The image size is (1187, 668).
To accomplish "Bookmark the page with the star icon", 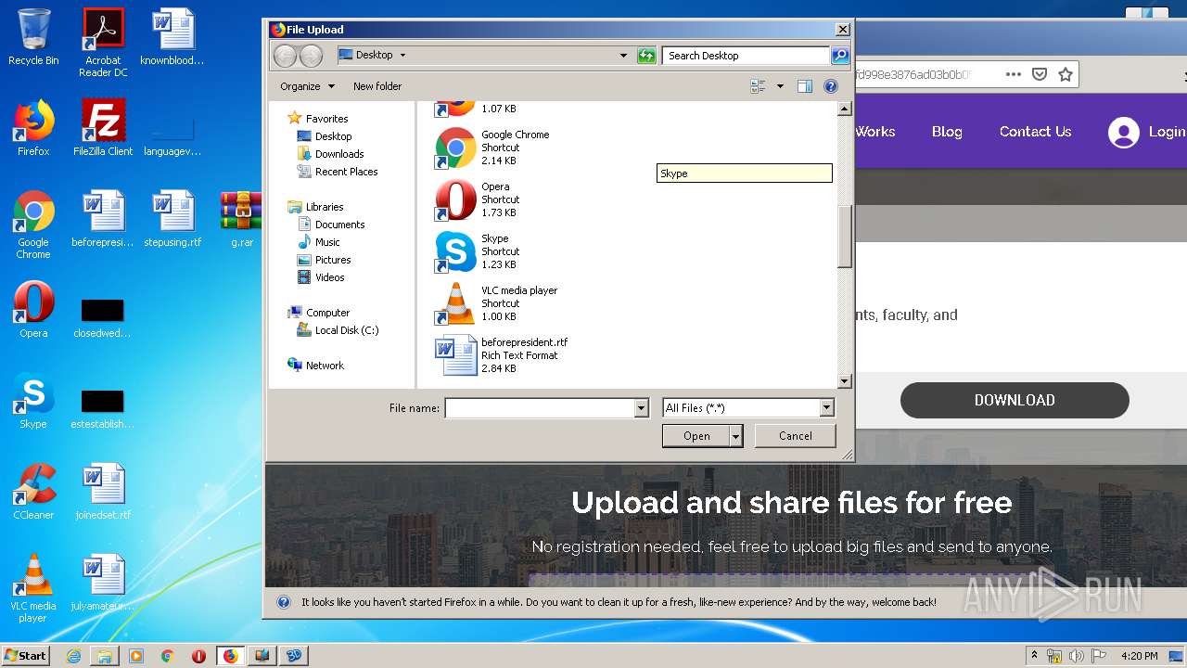I will coord(1066,74).
